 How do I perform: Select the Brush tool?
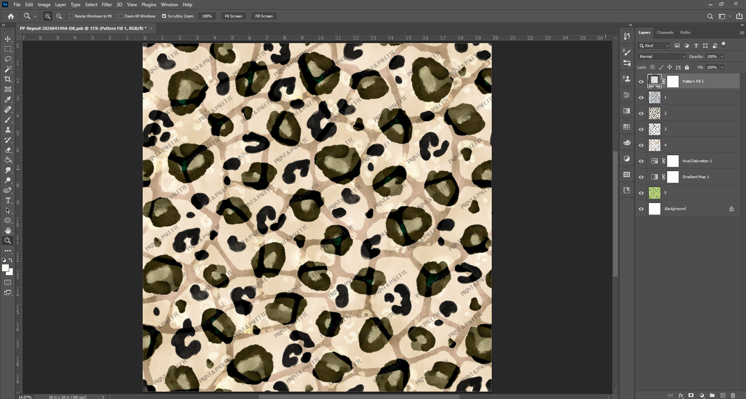8,120
